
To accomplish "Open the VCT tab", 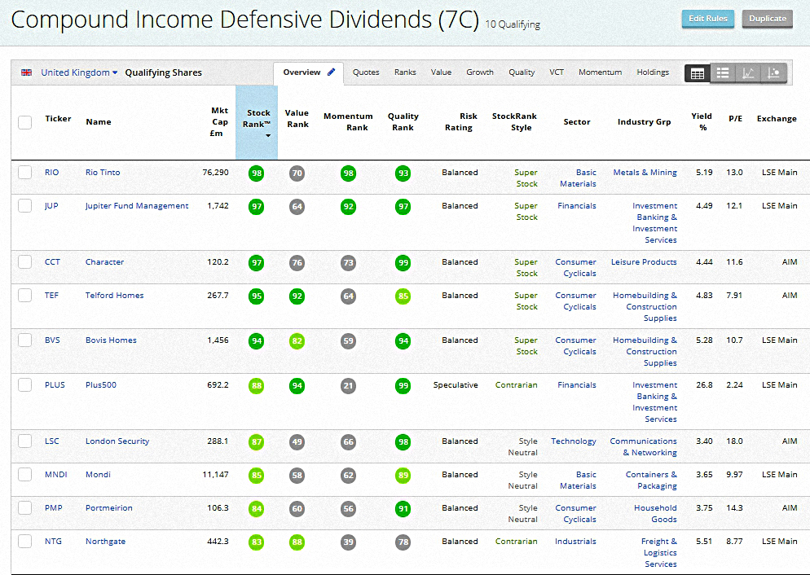I will tap(557, 72).
